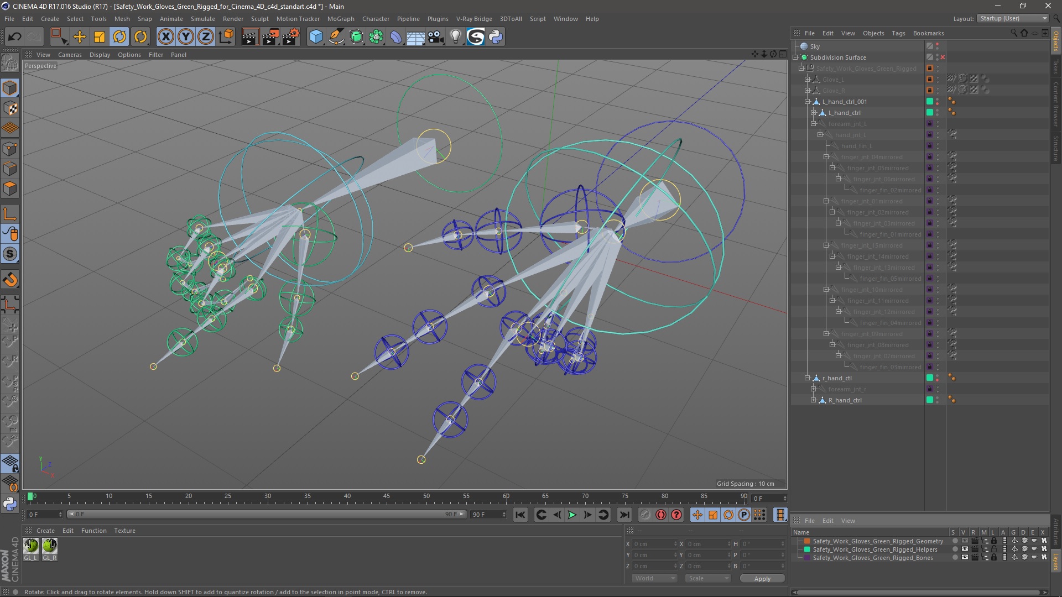Toggle Z axis lock

(x=206, y=37)
